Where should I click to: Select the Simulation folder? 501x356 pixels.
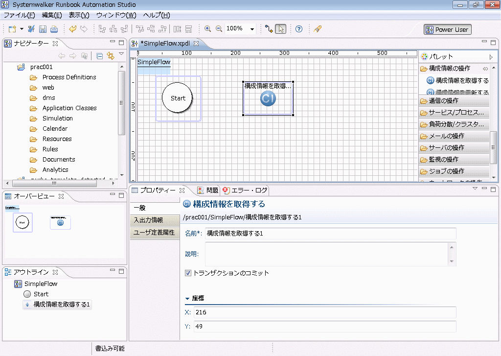tap(58, 119)
